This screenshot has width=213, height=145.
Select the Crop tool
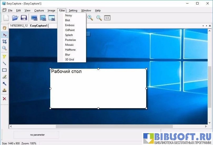pyautogui.click(x=4, y=42)
